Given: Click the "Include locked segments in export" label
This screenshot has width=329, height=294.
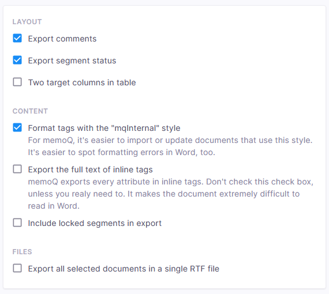Looking at the screenshot, I should point(95,223).
